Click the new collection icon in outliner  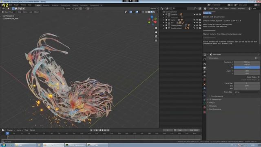click(x=200, y=9)
